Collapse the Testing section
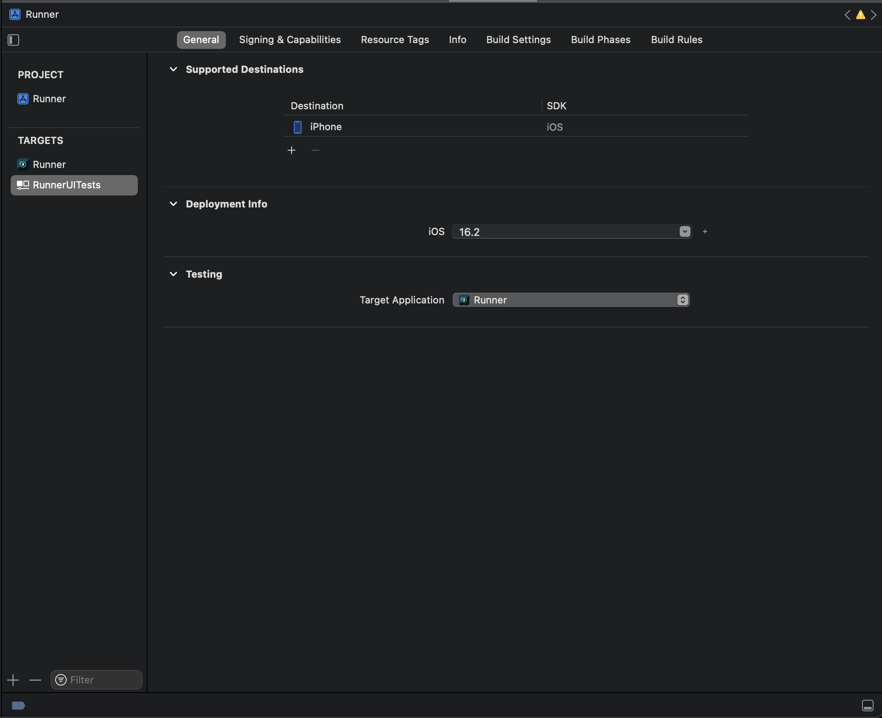882x718 pixels. [x=173, y=274]
